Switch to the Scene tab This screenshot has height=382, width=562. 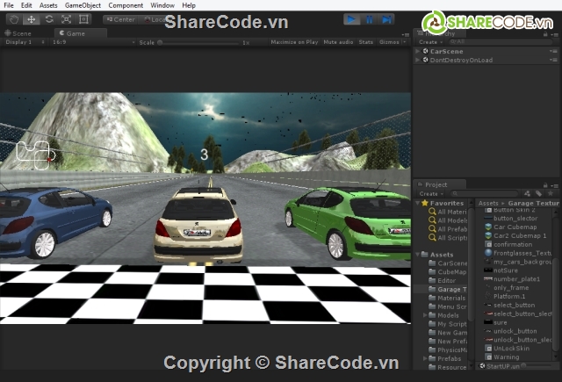[x=18, y=33]
